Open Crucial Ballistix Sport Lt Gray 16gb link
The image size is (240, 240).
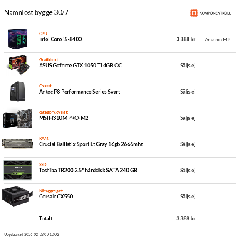[91, 144]
